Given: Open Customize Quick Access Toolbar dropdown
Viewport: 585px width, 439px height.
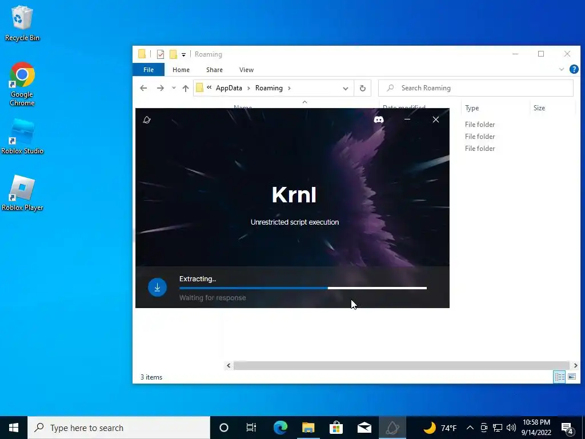Looking at the screenshot, I should click(183, 55).
